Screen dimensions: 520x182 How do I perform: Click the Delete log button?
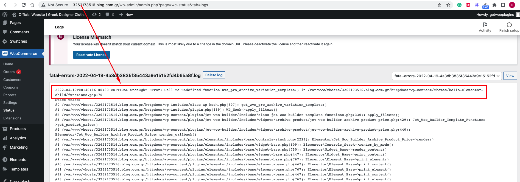click(x=214, y=75)
